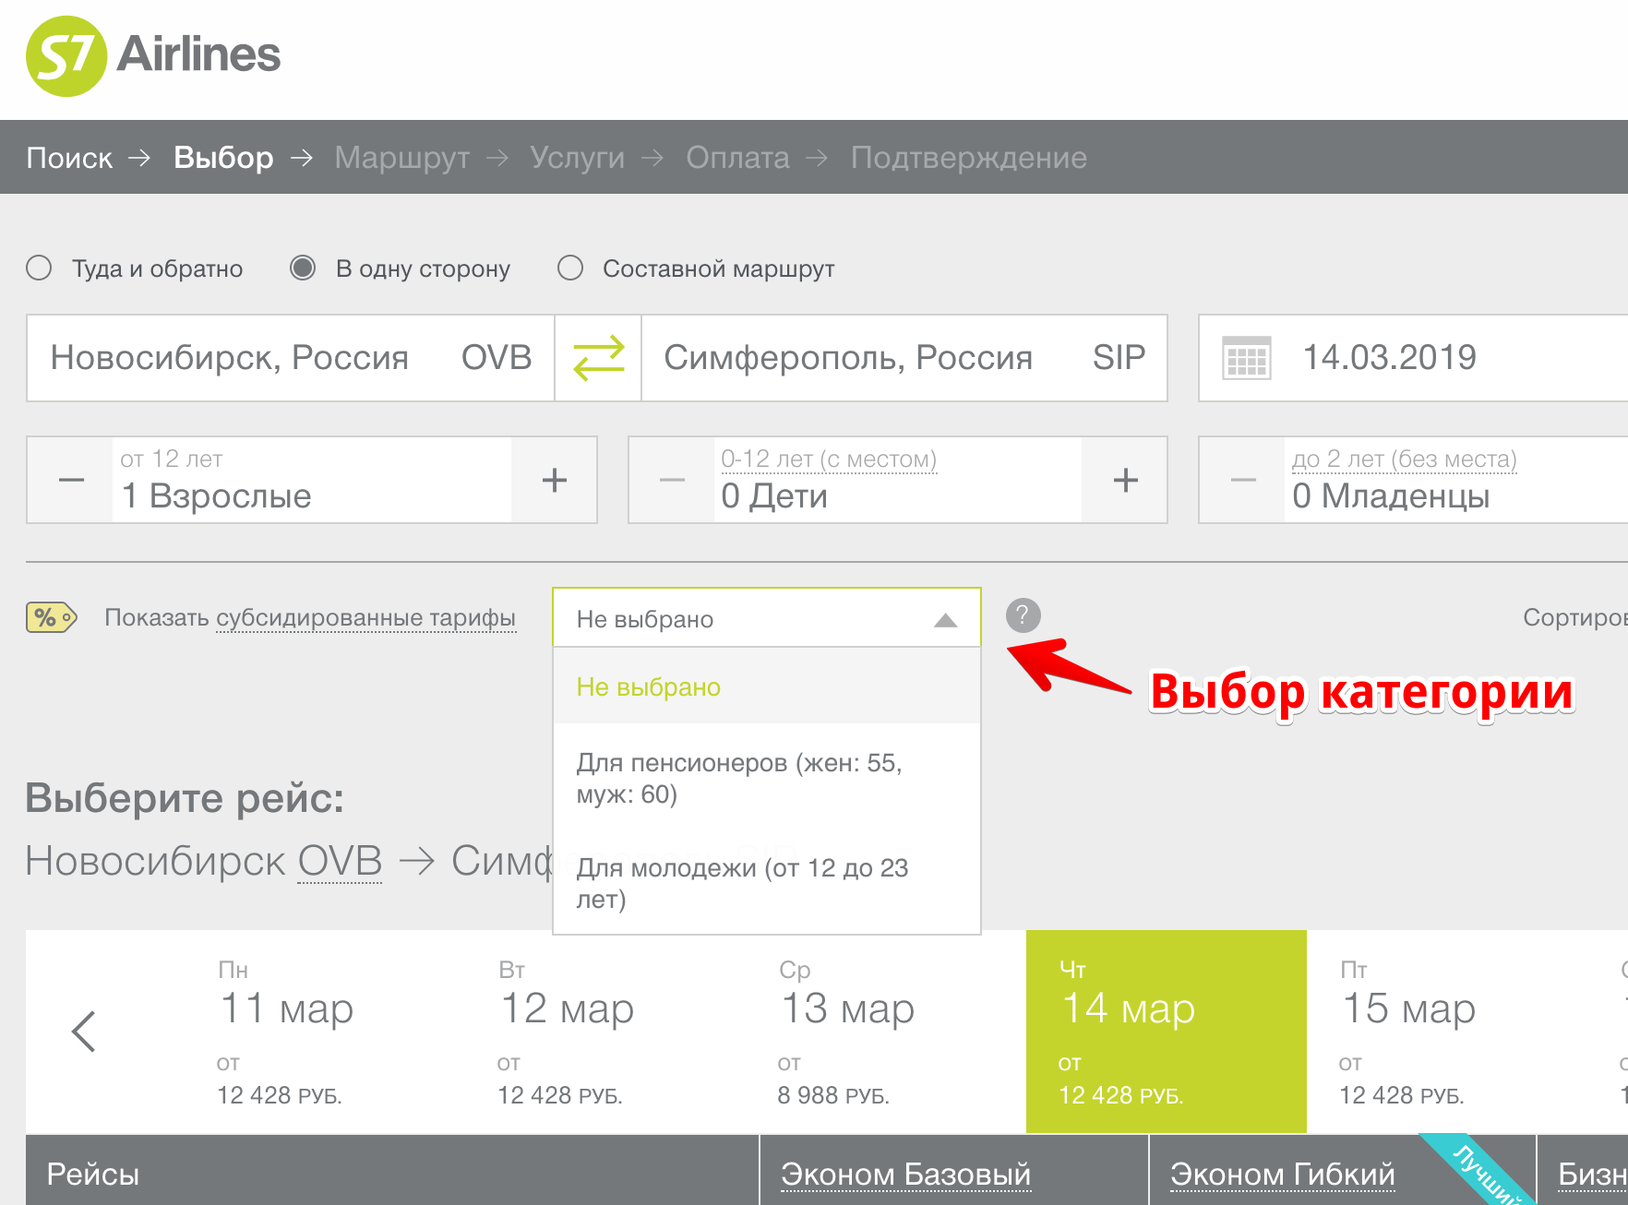Edit the Новосибирск departure city field

(291, 358)
